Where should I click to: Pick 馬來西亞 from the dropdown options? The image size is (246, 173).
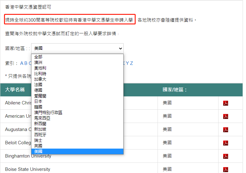77,118
